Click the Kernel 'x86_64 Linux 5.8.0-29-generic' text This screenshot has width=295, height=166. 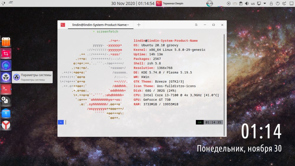coord(177,50)
